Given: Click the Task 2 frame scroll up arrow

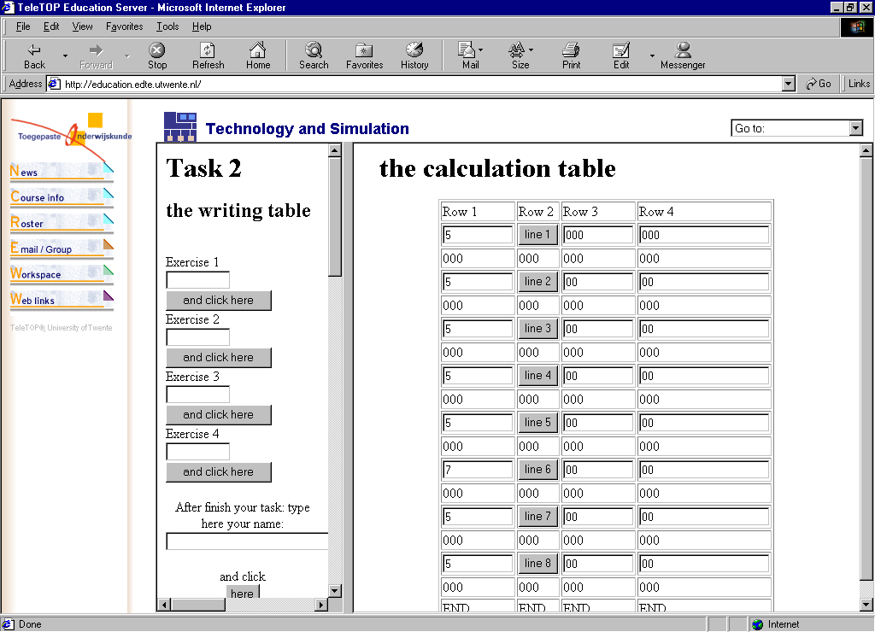Looking at the screenshot, I should coord(335,150).
